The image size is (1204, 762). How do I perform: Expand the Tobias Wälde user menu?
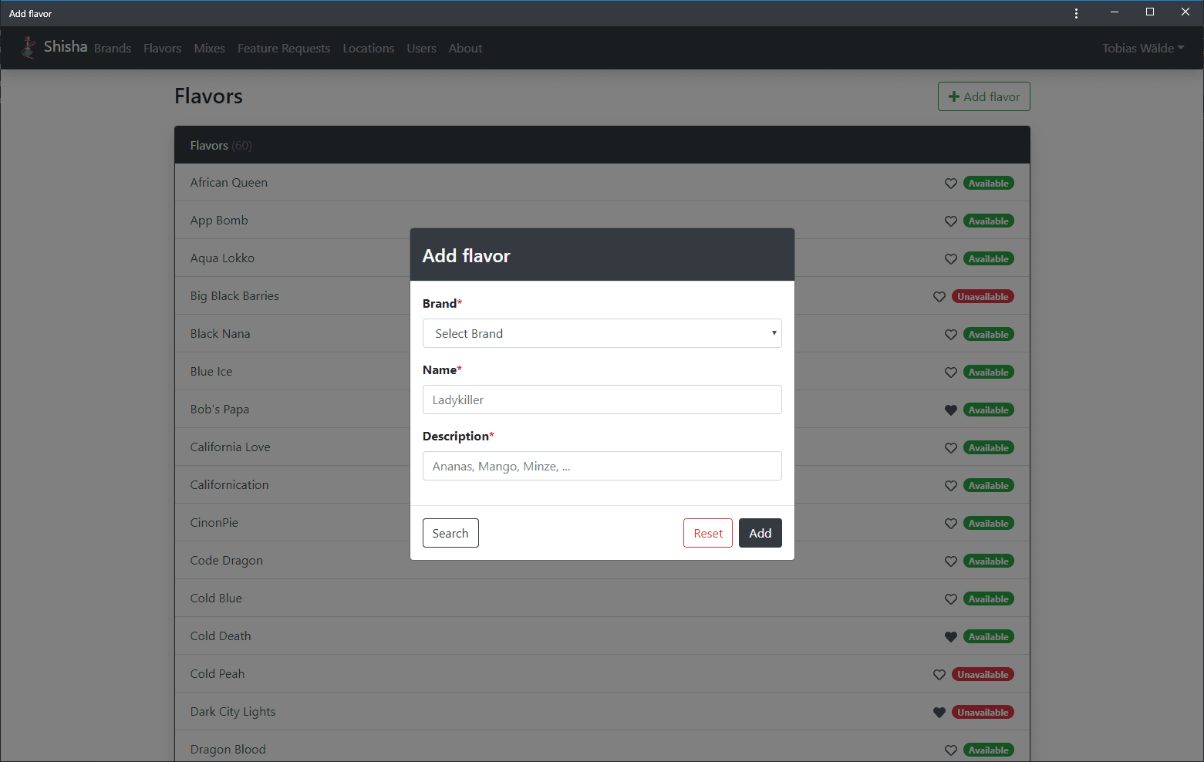tap(1143, 48)
